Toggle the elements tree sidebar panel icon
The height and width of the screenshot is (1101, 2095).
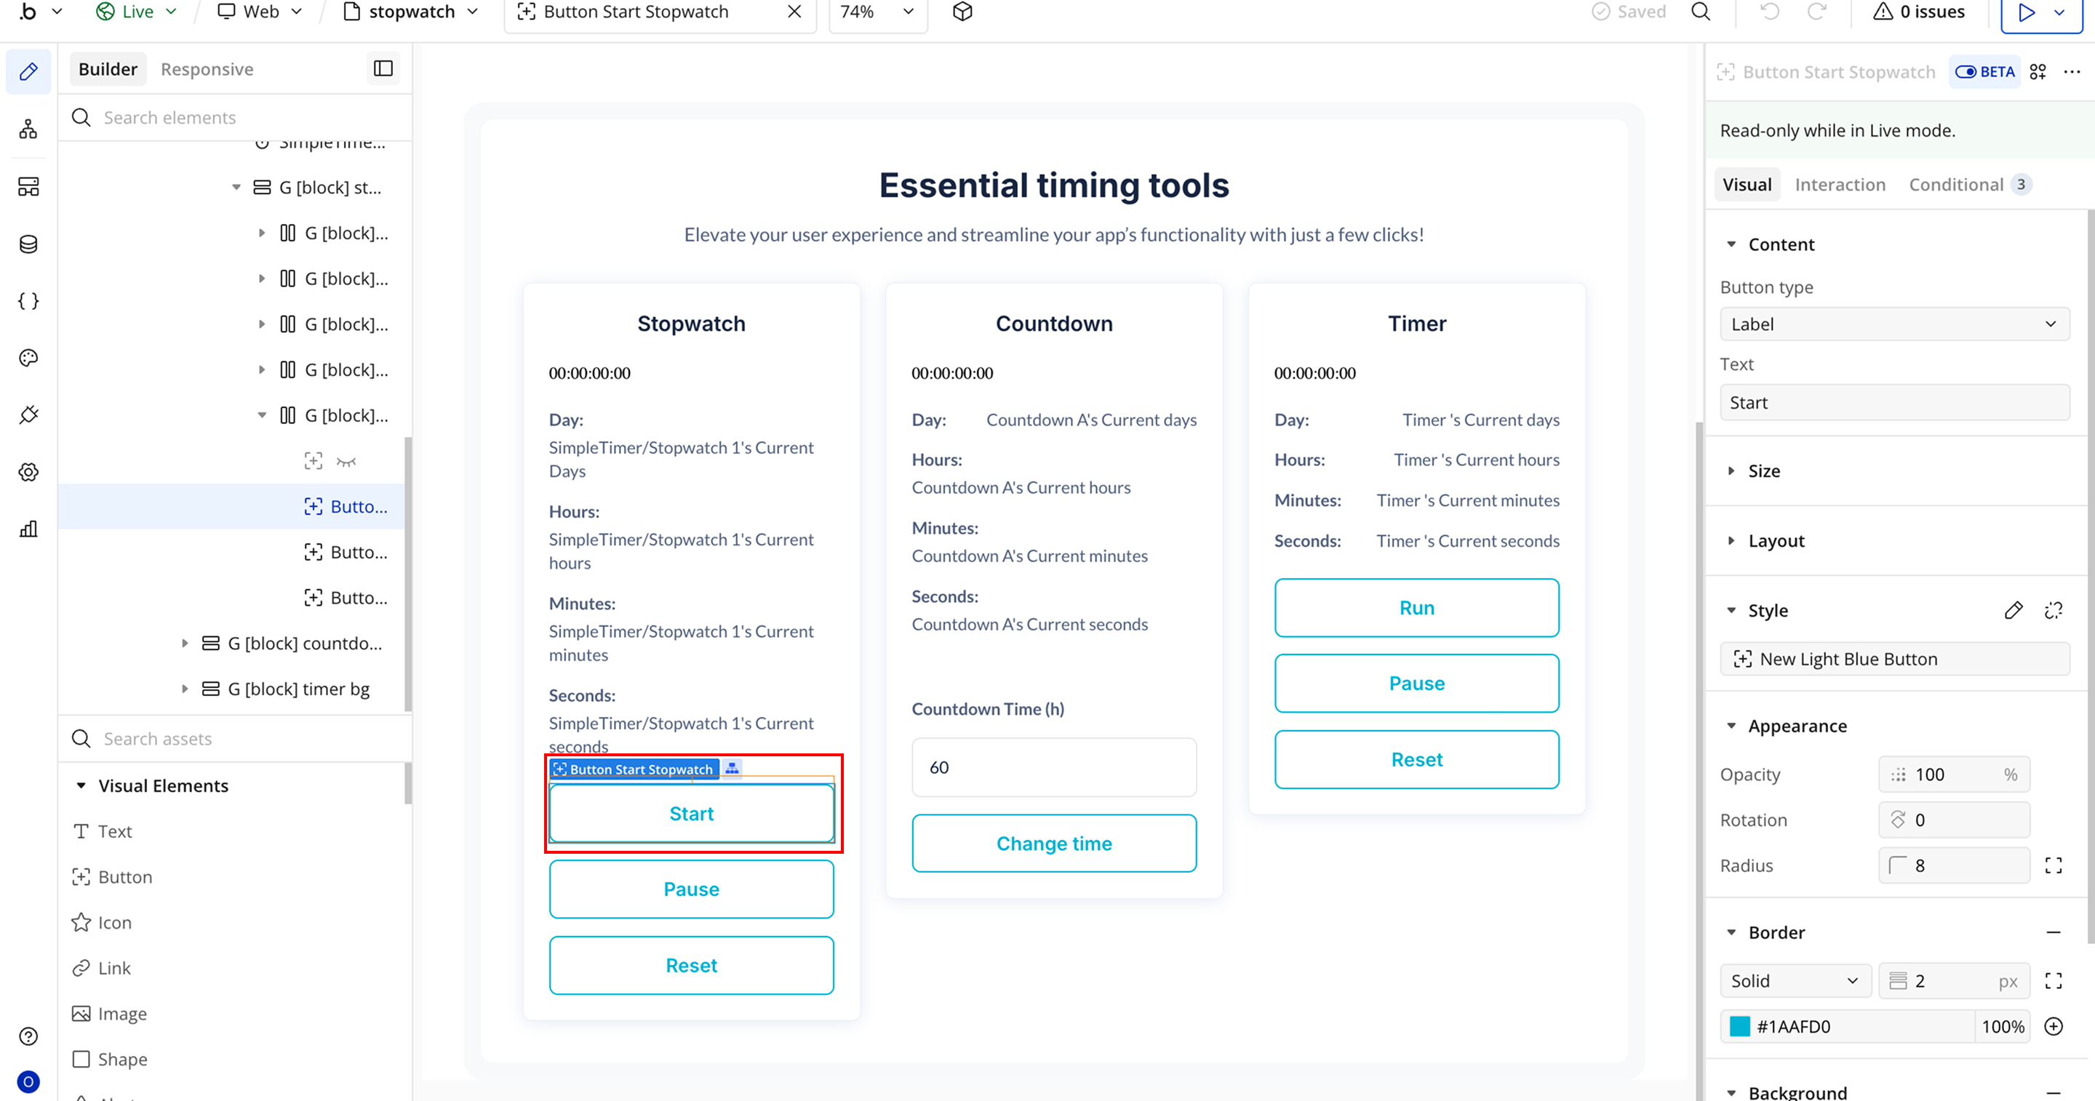tap(383, 69)
